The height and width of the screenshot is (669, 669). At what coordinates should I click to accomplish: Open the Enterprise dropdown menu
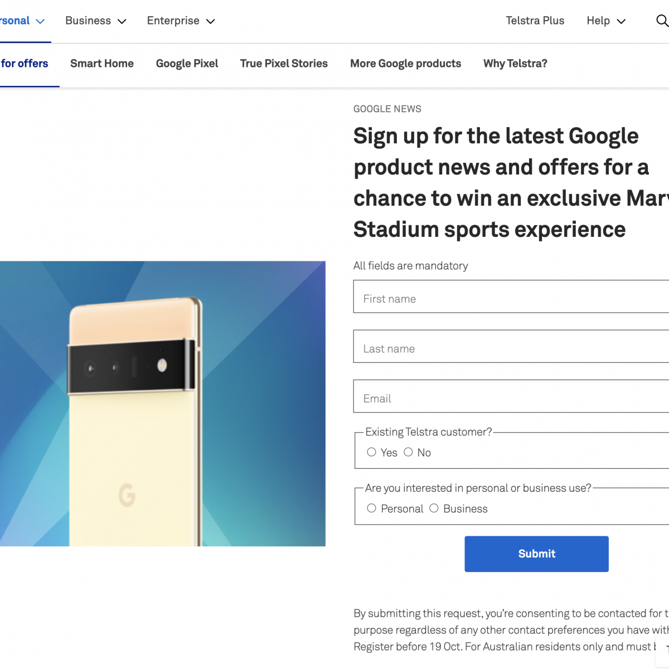(x=181, y=21)
